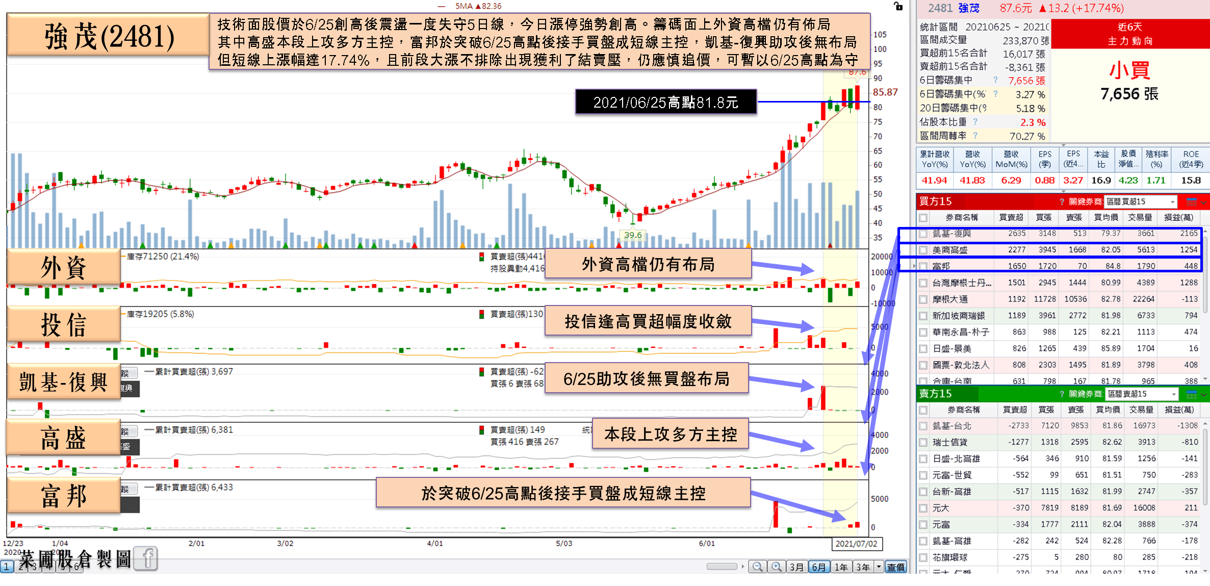1210x586 pixels.
Task: Click the 殖利率(%) column header
Action: click(1156, 159)
